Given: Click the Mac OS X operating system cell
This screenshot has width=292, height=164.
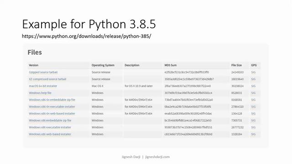Looking at the screenshot, I should [97, 86].
